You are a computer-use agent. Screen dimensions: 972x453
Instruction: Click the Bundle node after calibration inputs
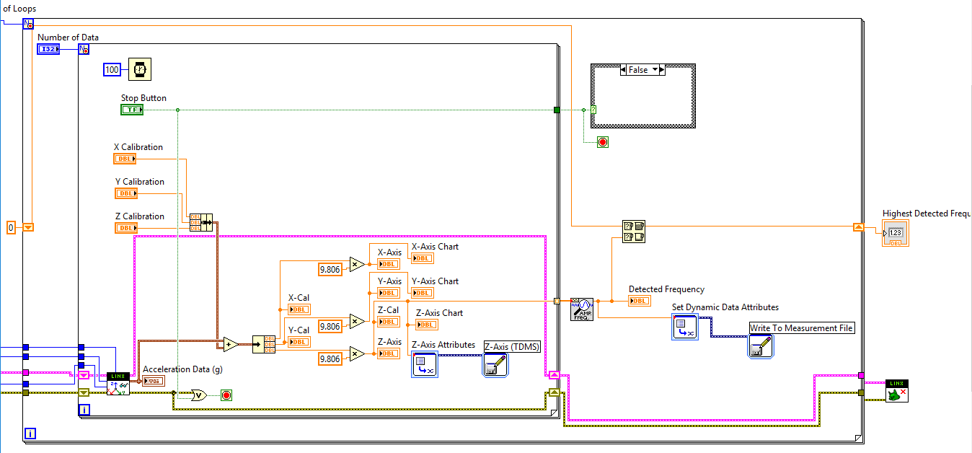[x=200, y=222]
